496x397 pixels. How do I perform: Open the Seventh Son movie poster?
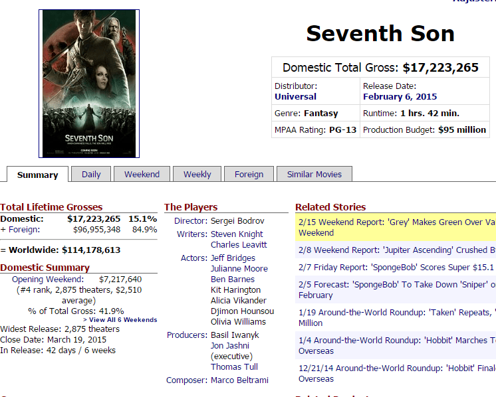click(89, 84)
